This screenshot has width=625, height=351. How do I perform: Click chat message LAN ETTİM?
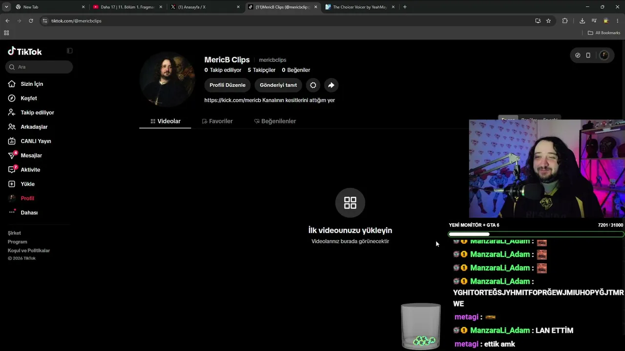tap(554, 331)
